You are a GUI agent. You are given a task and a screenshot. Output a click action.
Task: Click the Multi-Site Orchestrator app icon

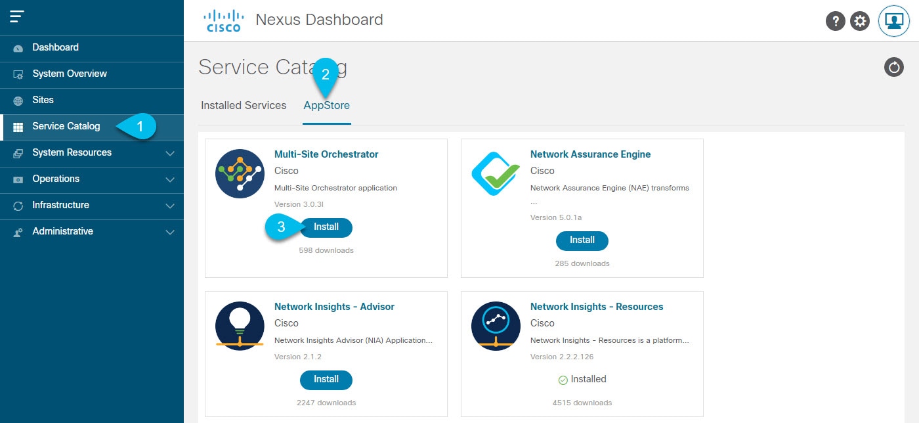pos(240,173)
